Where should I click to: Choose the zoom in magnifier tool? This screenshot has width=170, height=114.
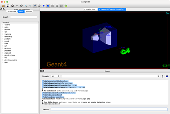[30, 6]
